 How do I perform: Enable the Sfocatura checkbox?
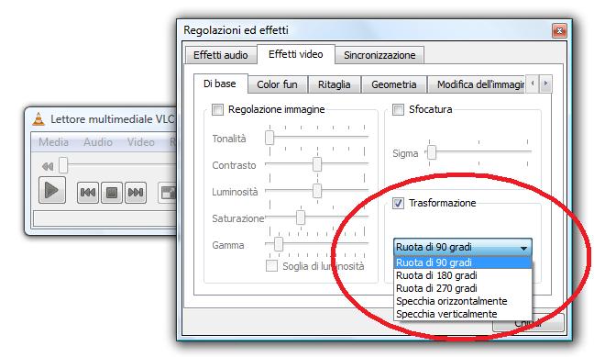click(x=398, y=109)
